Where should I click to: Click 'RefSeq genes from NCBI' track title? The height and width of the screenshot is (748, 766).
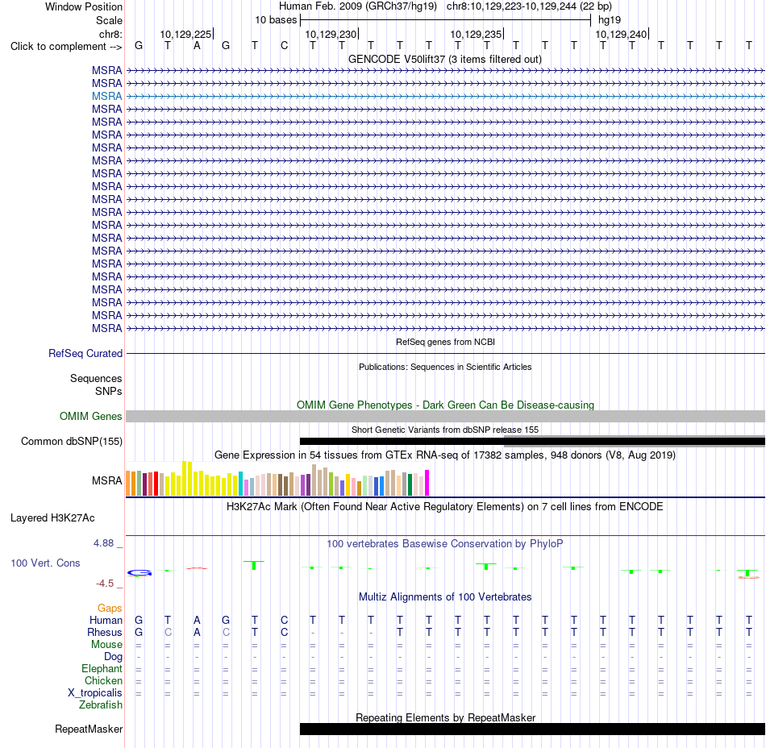[445, 342]
